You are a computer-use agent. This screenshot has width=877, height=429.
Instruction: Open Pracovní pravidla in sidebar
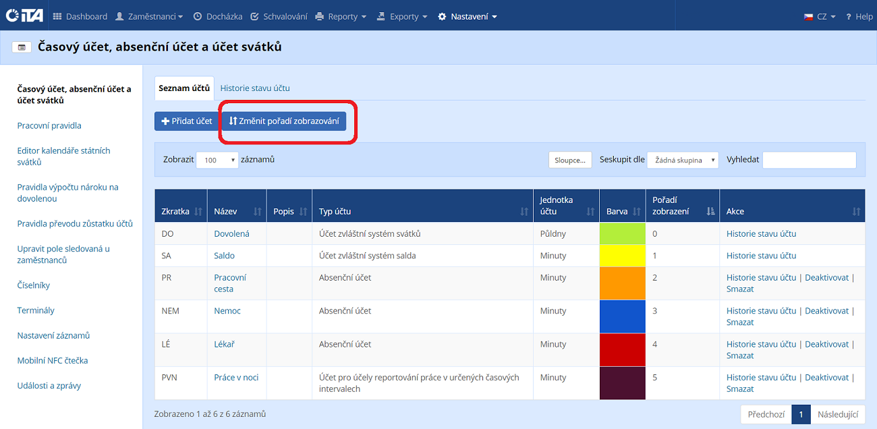(49, 125)
